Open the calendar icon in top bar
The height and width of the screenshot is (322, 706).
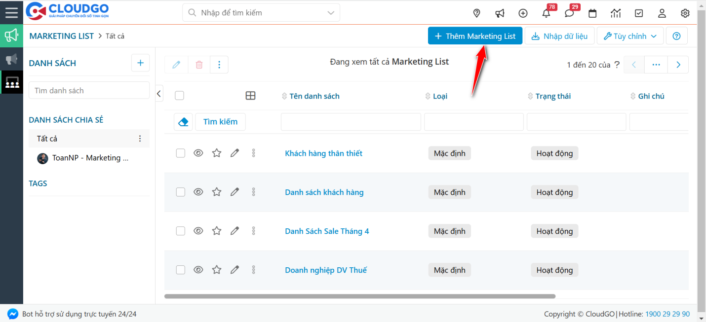(x=592, y=13)
